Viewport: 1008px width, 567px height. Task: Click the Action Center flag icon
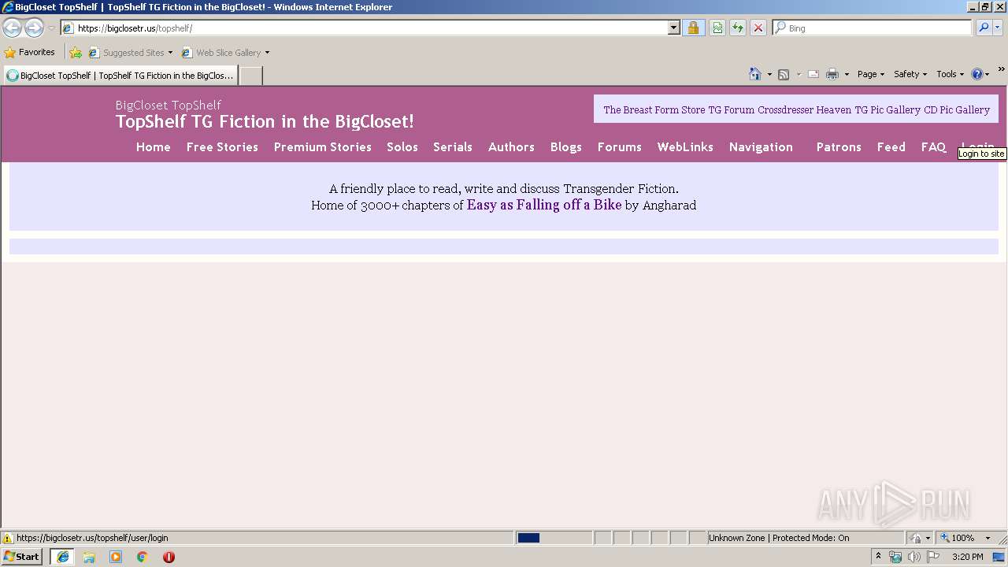[x=933, y=557]
